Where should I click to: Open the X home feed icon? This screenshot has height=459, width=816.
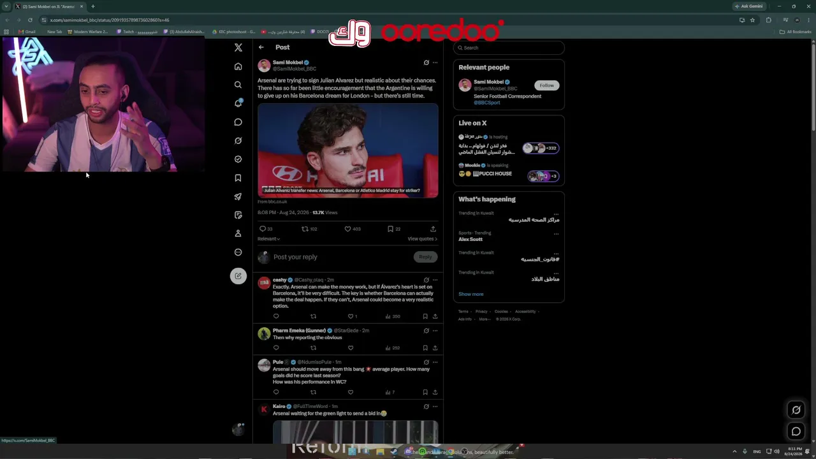[238, 66]
